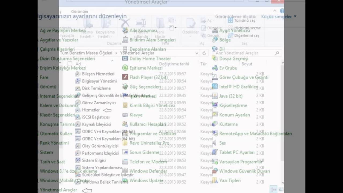This screenshot has height=193, width=343.
Task: Open Windows Update icon
Action: pyautogui.click(x=125, y=180)
